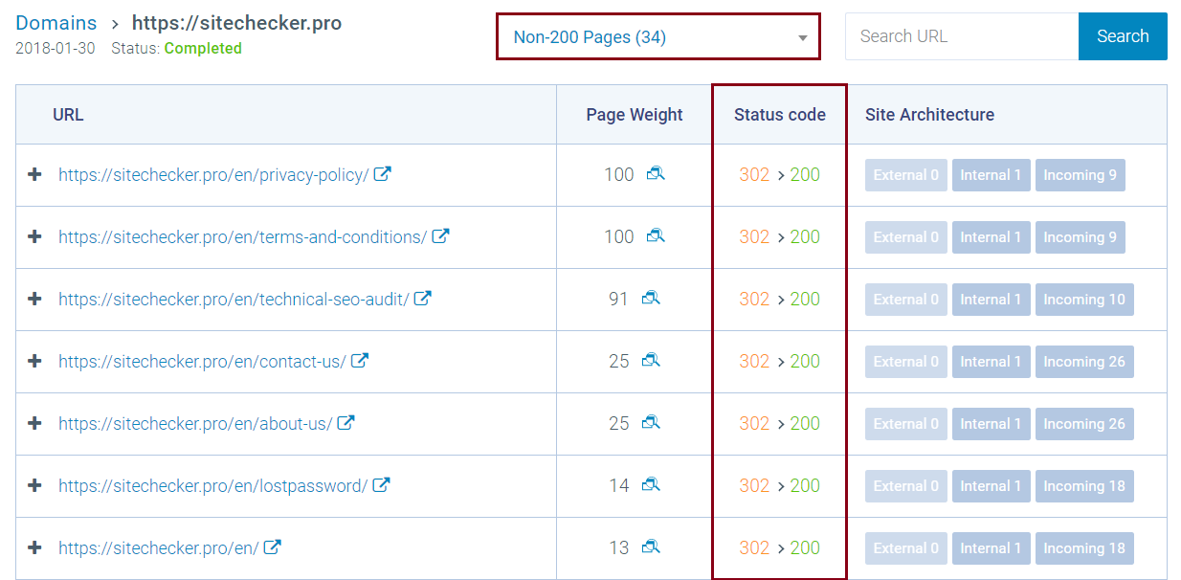
Task: Expand the technical-seo-audit row with plus
Action: [35, 299]
